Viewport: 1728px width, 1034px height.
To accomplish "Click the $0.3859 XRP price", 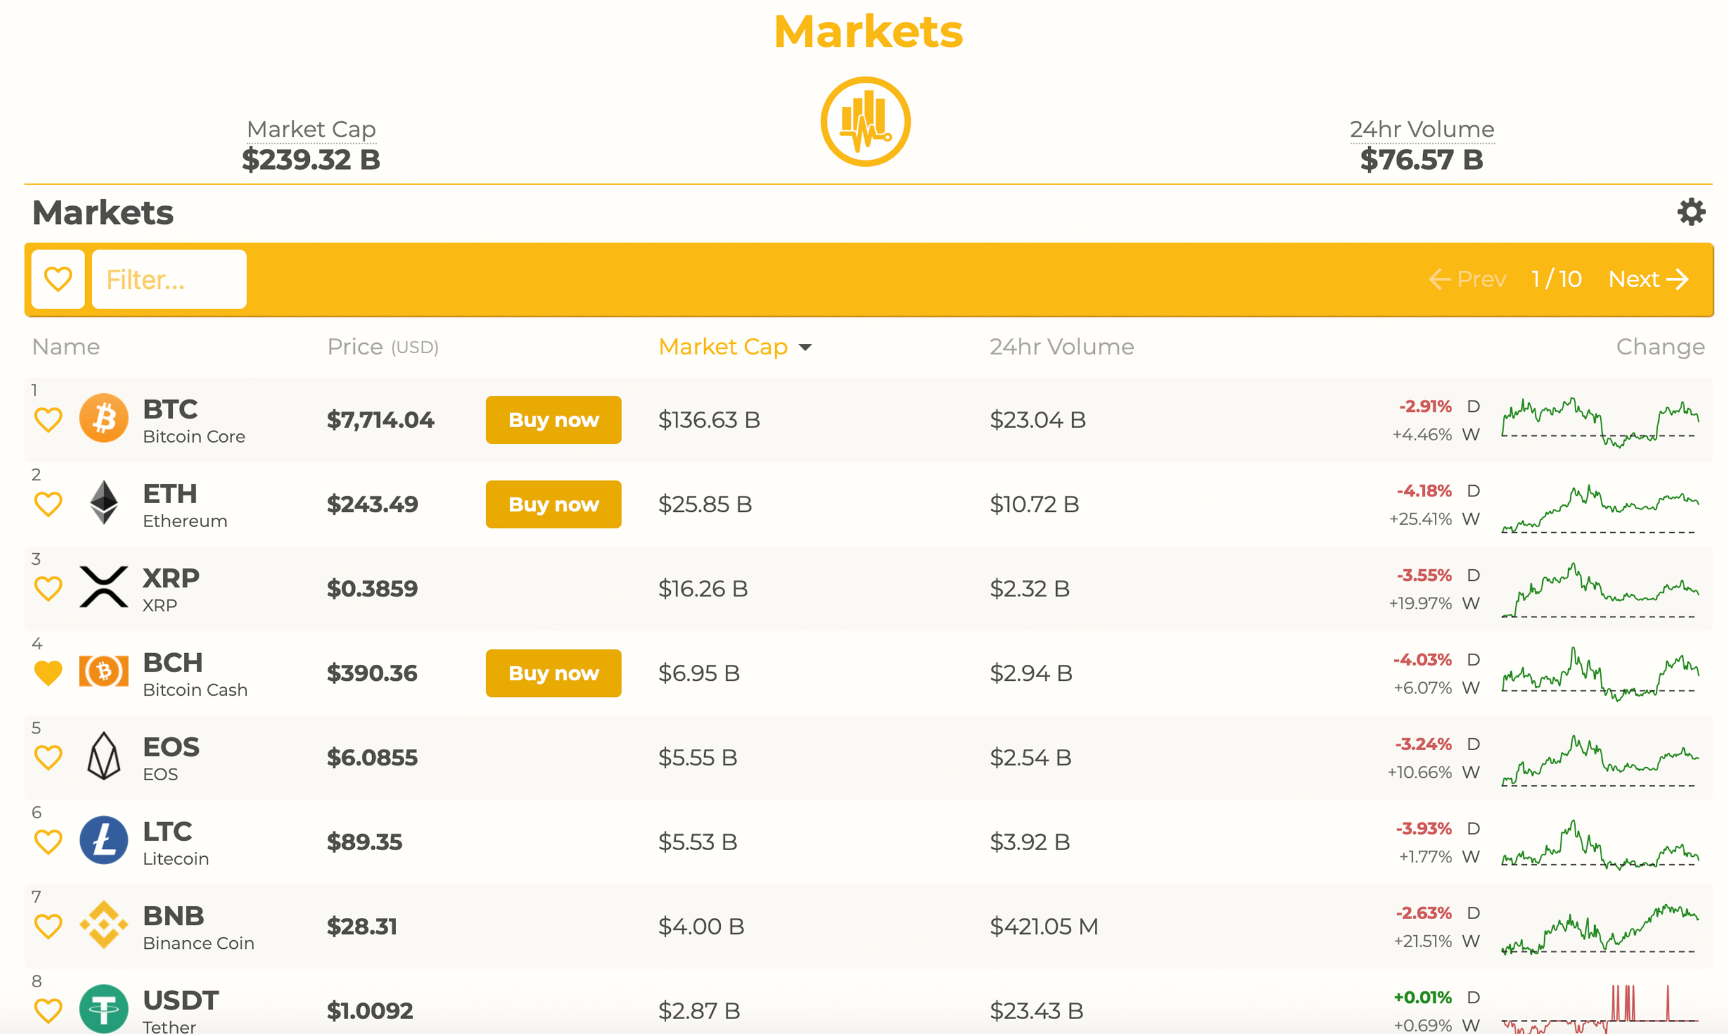I will tap(372, 589).
